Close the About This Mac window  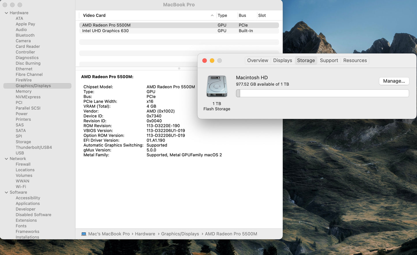pyautogui.click(x=205, y=61)
